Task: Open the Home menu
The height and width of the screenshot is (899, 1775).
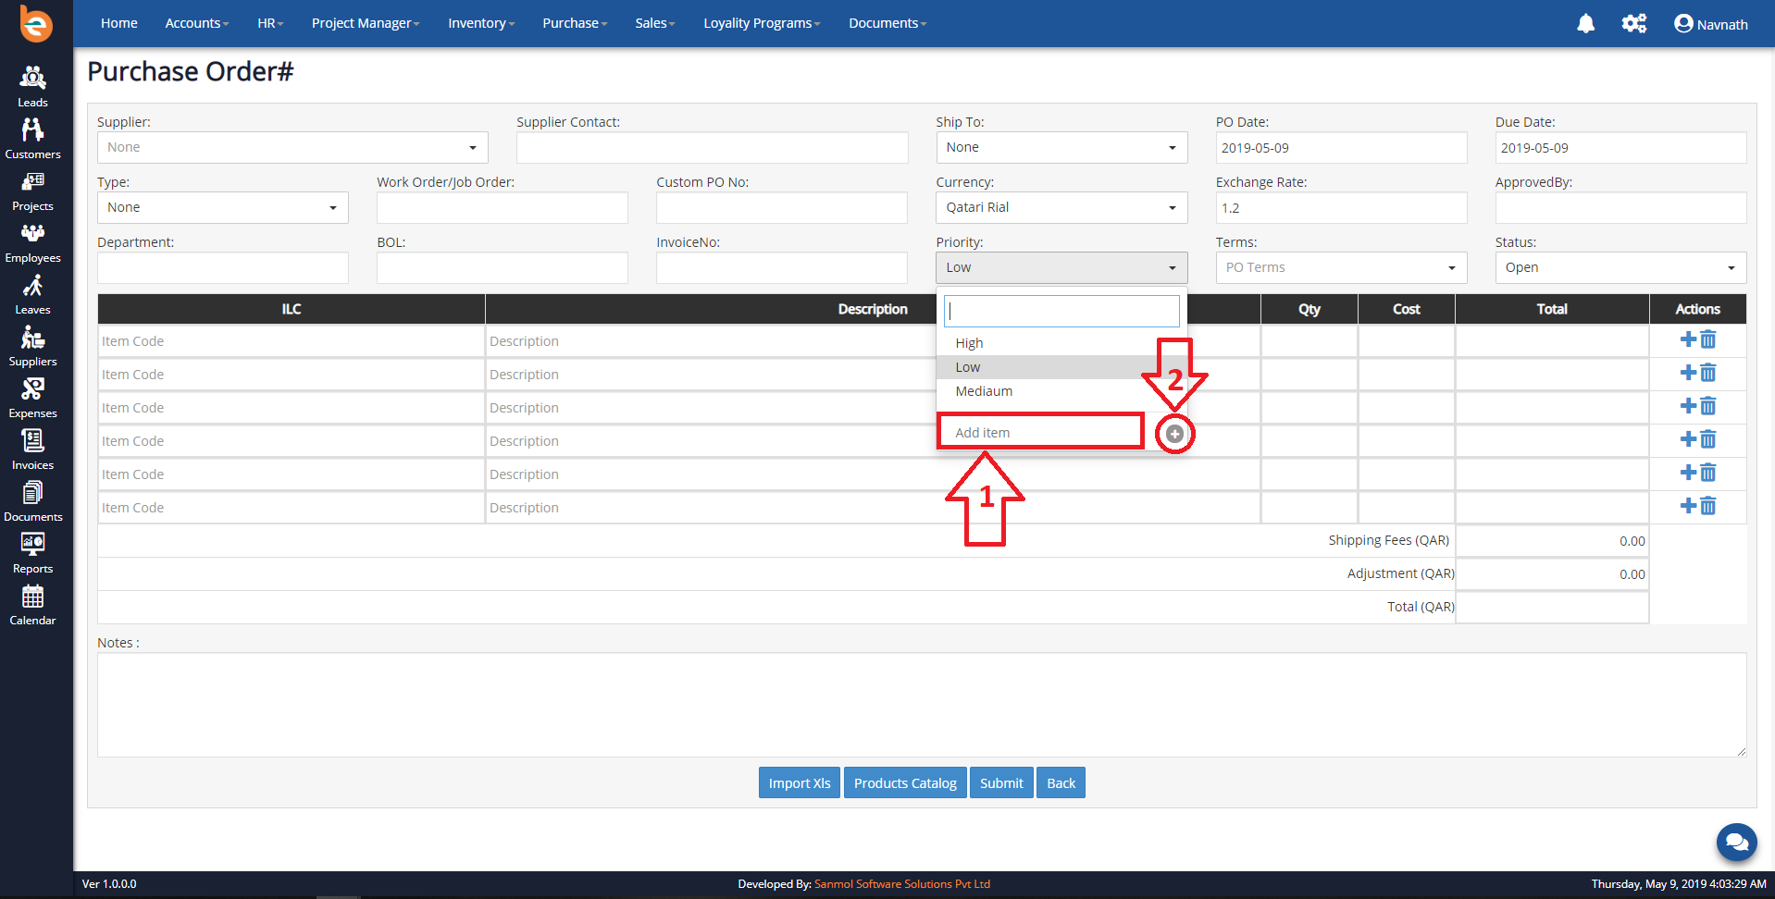Action: [x=119, y=23]
